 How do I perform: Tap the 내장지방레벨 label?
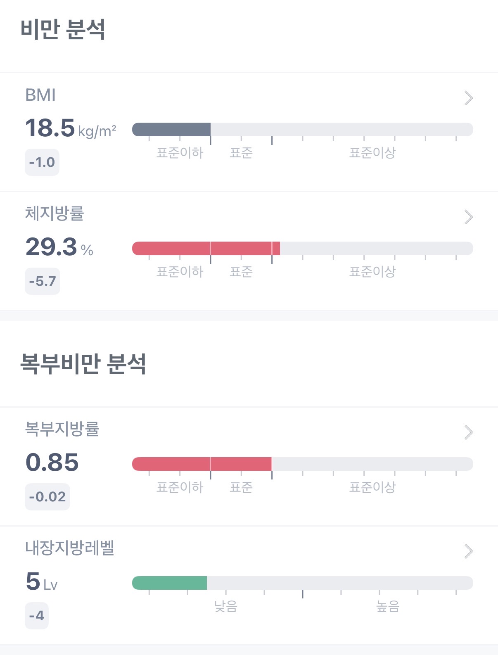[70, 548]
